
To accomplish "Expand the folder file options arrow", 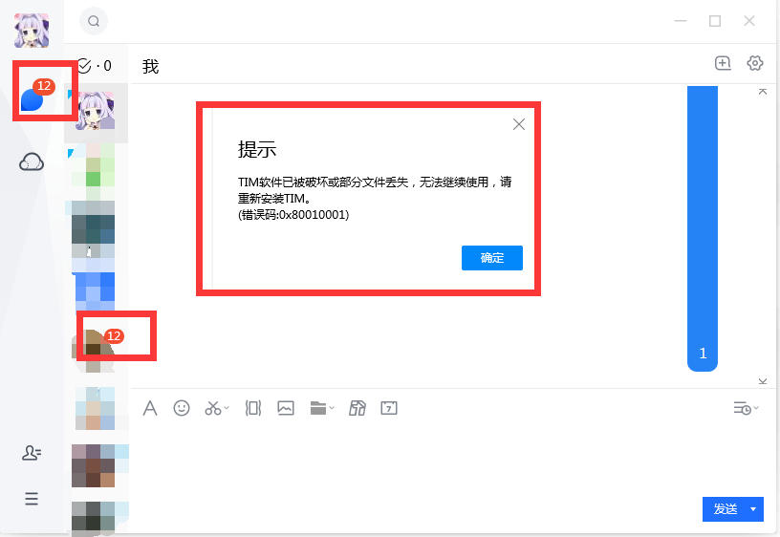I will [332, 408].
